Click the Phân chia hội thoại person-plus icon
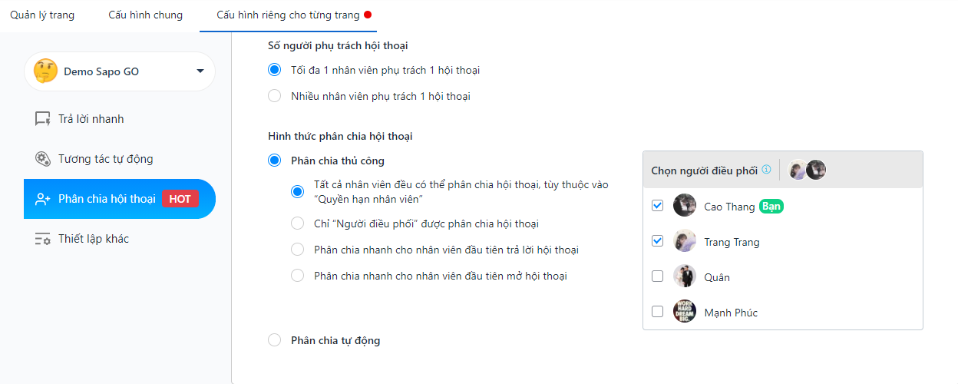The width and height of the screenshot is (958, 384). pyautogui.click(x=43, y=199)
